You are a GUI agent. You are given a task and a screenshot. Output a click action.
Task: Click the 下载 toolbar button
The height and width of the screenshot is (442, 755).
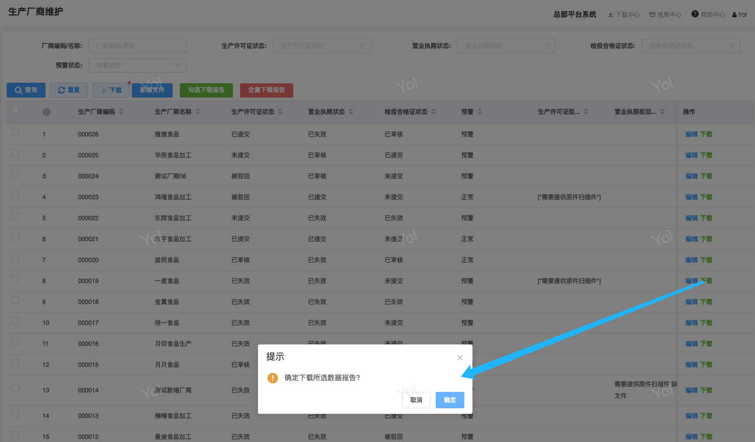111,90
